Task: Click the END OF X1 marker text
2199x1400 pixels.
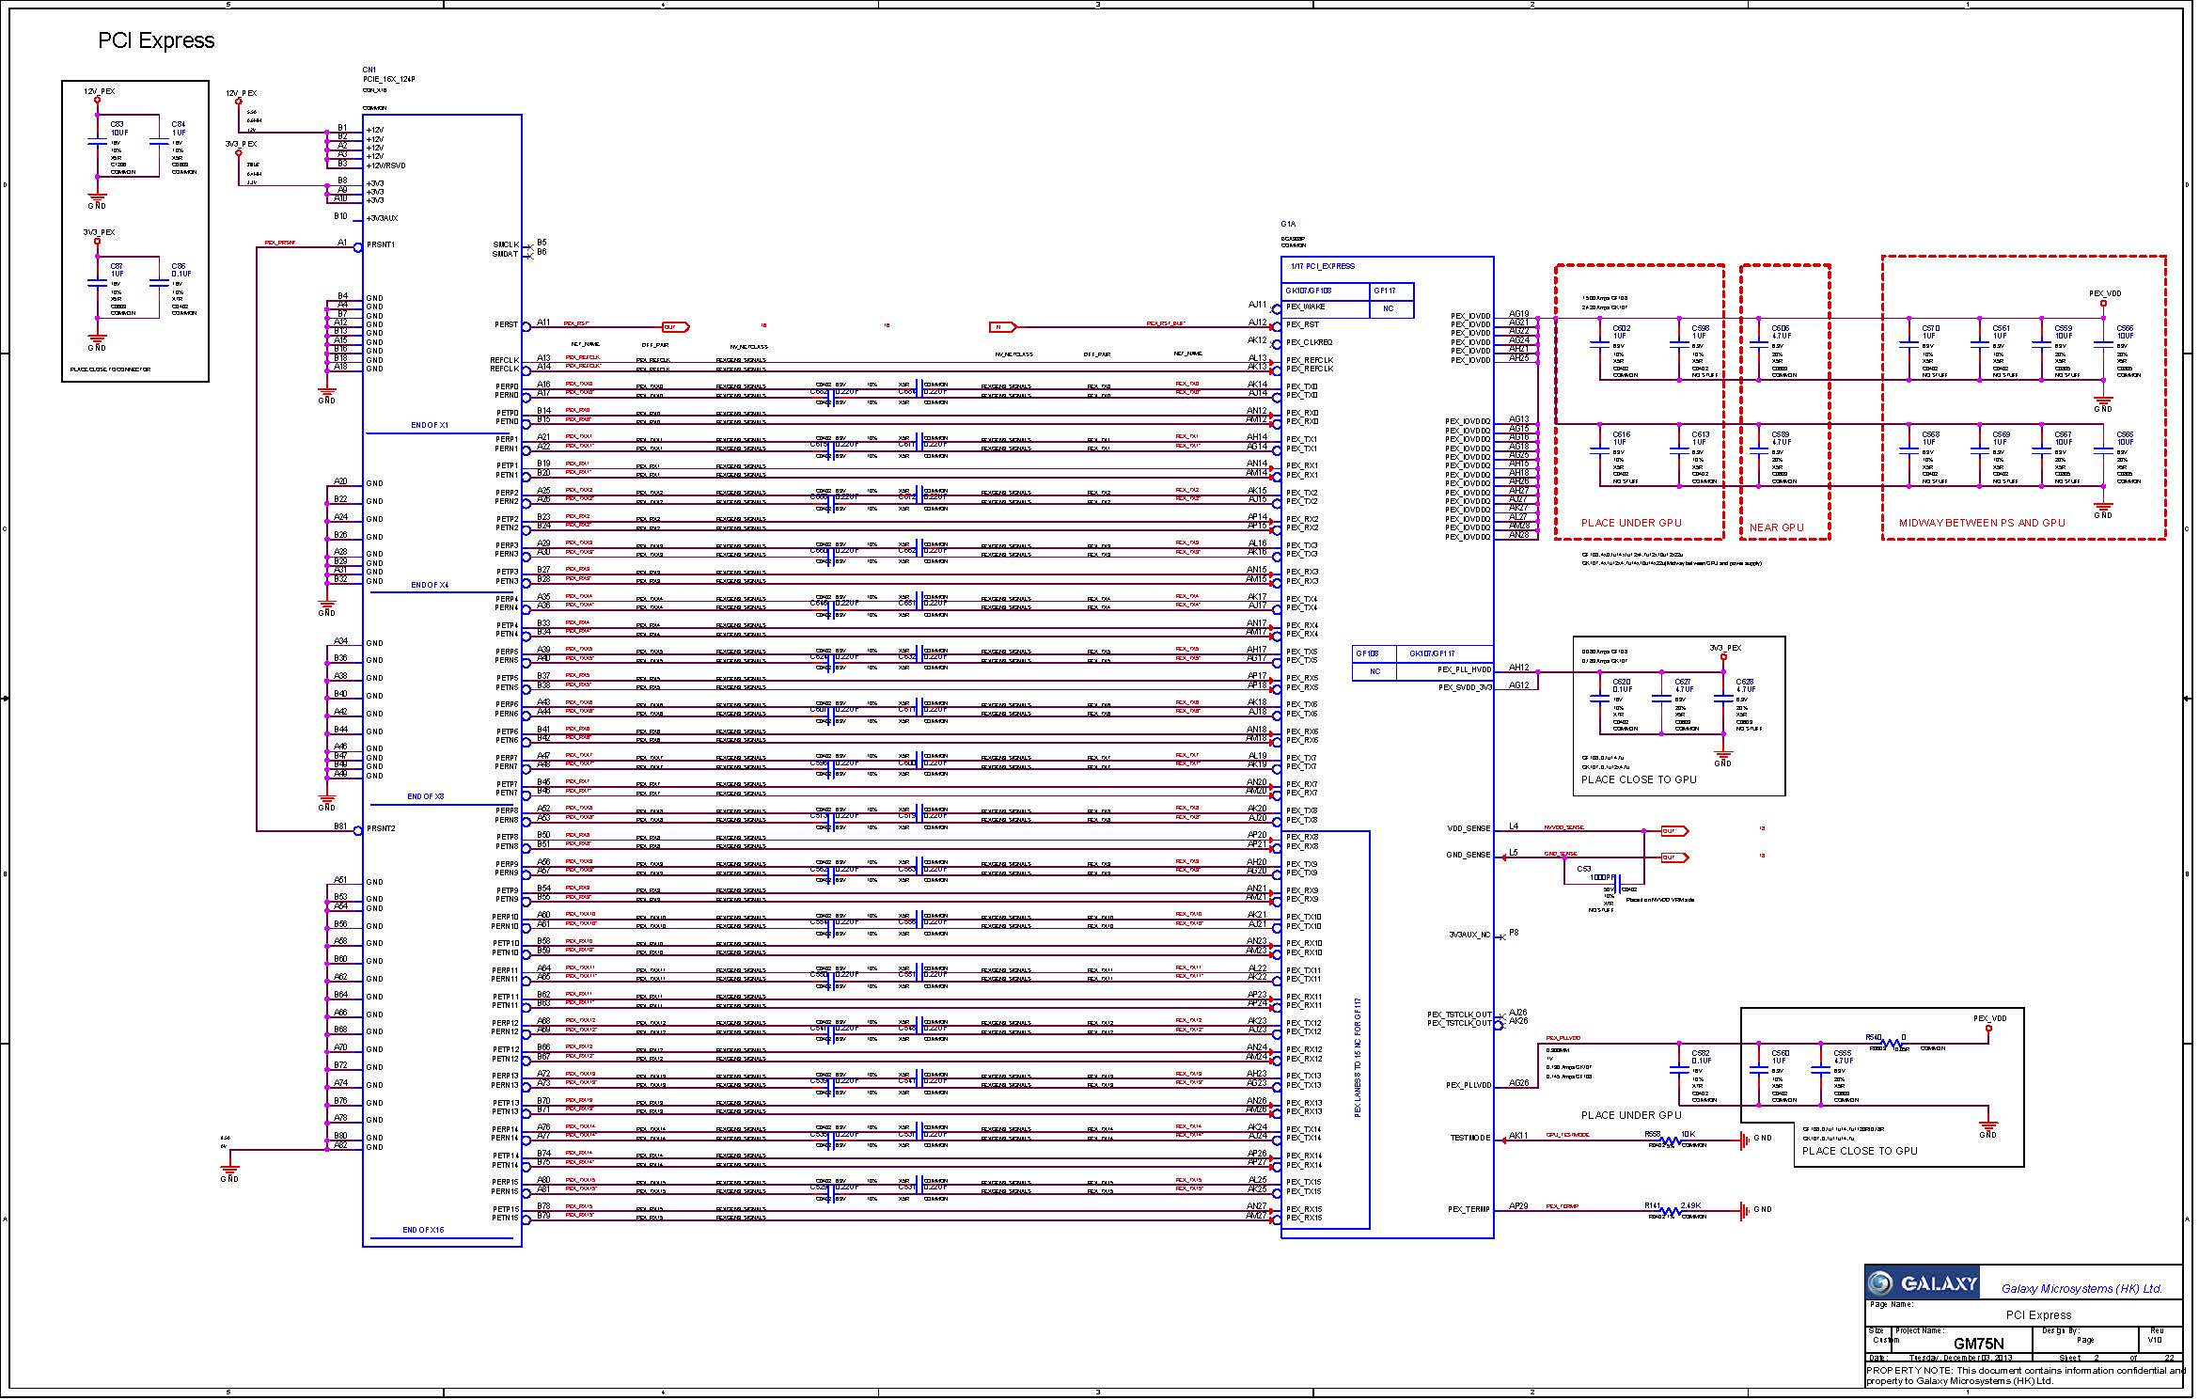Action: (x=430, y=426)
